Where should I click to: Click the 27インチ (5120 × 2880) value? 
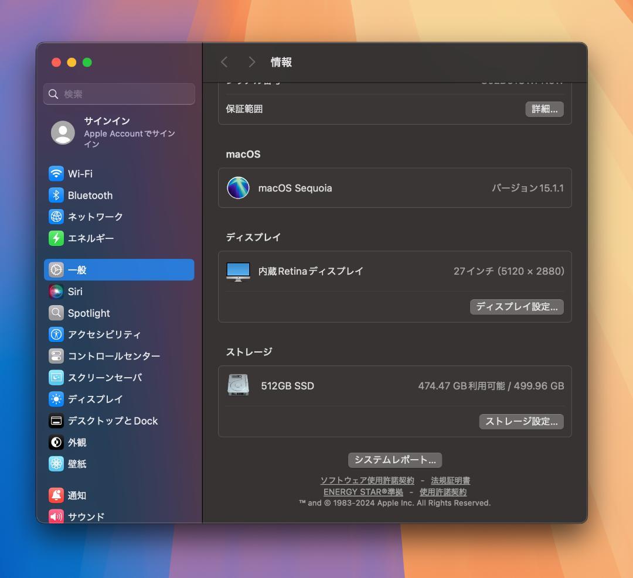point(509,271)
